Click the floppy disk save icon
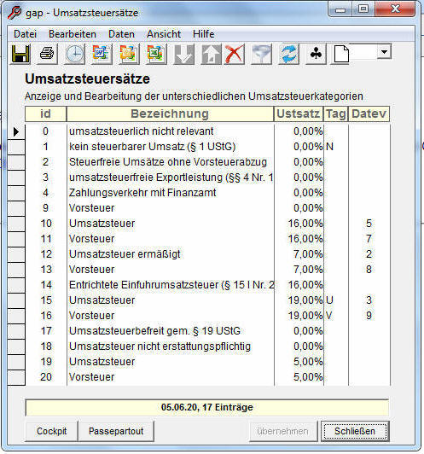This screenshot has height=454, width=424. [20, 54]
